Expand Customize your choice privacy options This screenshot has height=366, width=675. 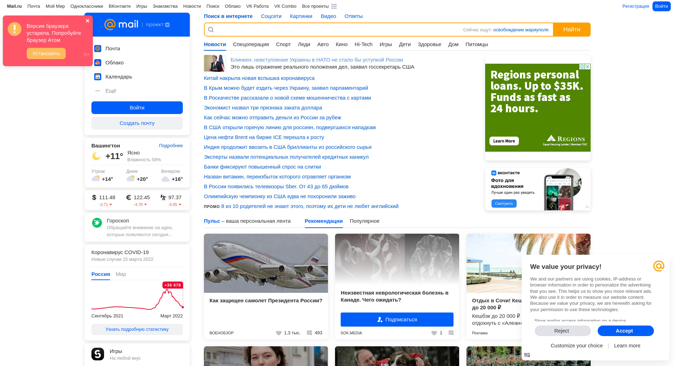click(577, 346)
